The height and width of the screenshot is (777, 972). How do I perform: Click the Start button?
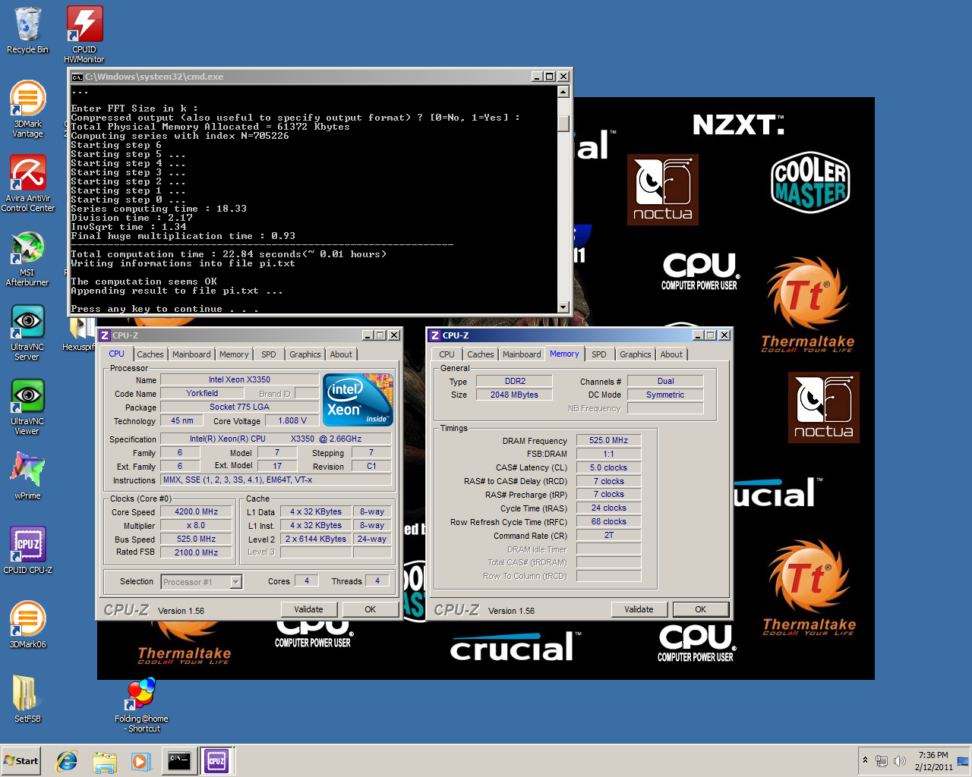coord(21,761)
